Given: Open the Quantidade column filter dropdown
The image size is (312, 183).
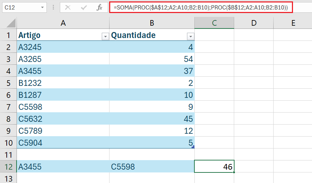Looking at the screenshot, I should [191, 36].
